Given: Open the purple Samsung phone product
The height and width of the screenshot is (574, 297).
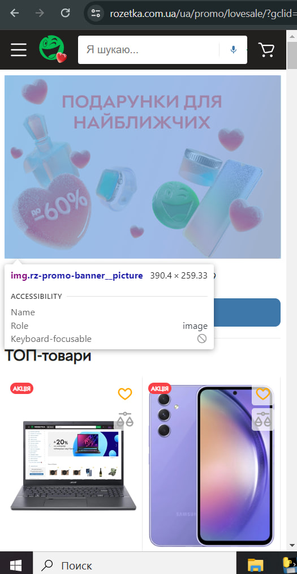Looking at the screenshot, I should [212, 465].
